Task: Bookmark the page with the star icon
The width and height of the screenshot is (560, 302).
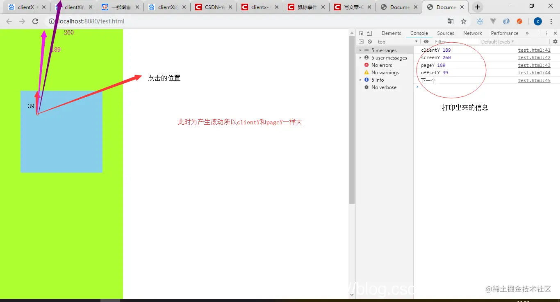Action: [x=464, y=21]
